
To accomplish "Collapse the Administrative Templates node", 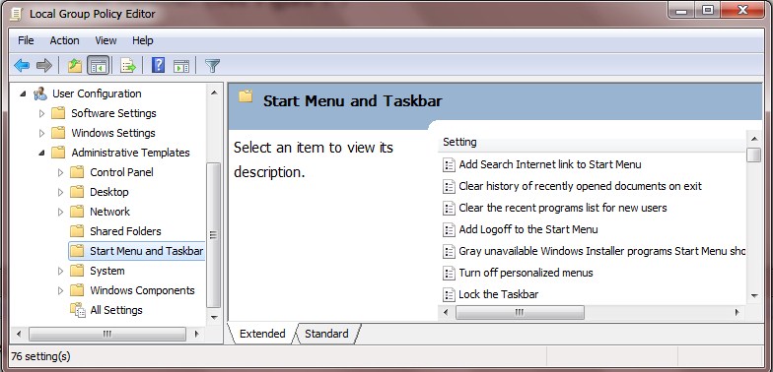I will (41, 153).
